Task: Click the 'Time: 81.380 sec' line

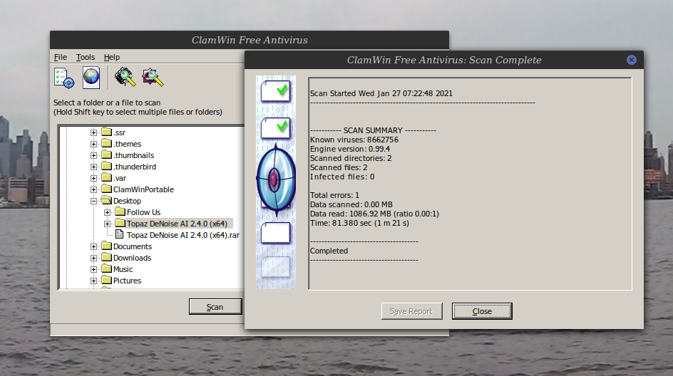Action: point(359,223)
